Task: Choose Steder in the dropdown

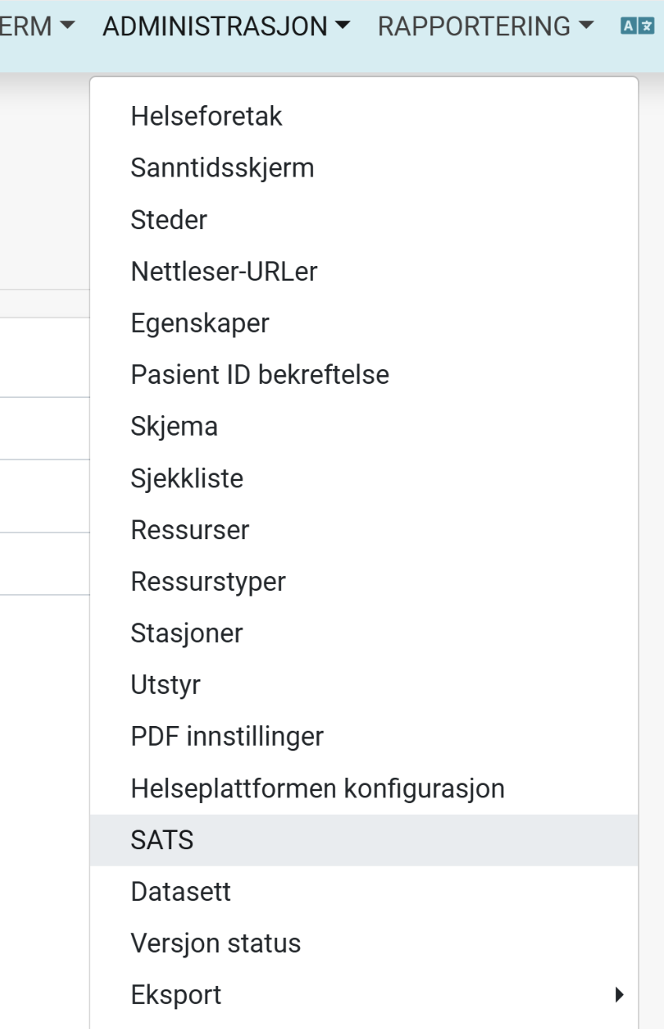Action: coord(169,220)
